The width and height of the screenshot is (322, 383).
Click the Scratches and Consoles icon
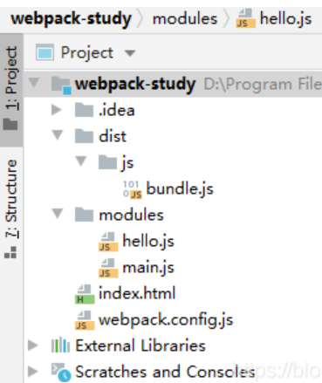click(61, 372)
